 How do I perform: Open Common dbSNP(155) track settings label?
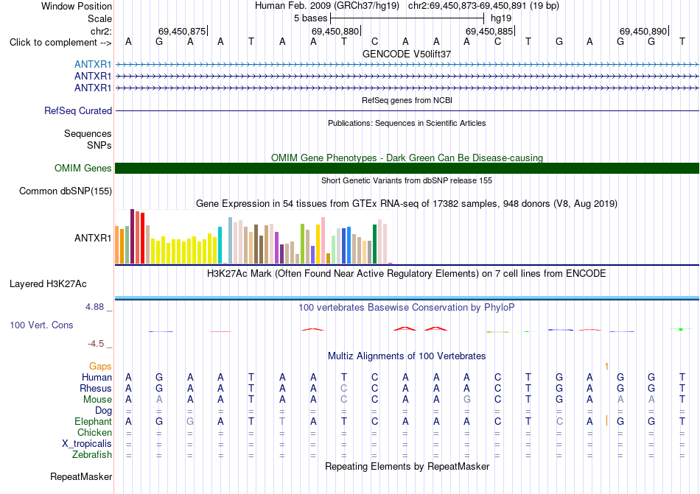66,191
